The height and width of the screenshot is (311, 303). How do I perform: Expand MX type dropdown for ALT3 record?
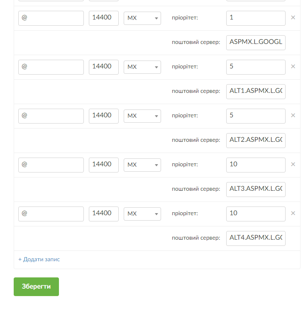[142, 165]
